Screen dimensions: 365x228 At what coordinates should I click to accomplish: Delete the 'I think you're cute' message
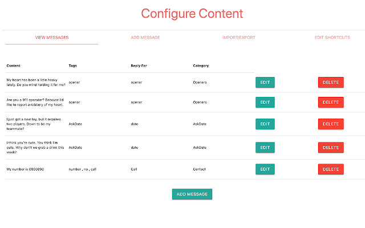pos(331,148)
